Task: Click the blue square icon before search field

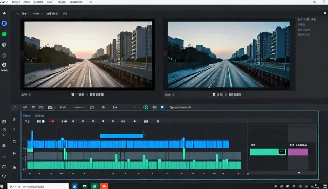Action: coord(162,107)
